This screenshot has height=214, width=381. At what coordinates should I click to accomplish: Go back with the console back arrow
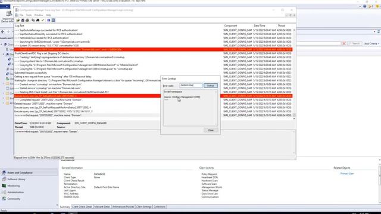(2, 32)
